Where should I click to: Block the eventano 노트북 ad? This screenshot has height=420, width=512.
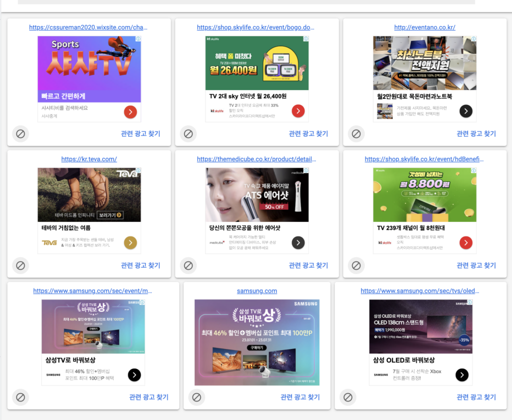coord(356,134)
